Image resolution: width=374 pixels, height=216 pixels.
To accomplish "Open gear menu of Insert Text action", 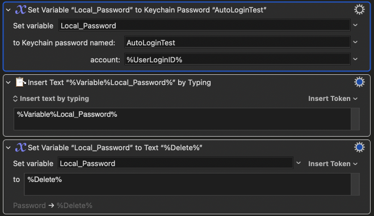I will coord(359,82).
